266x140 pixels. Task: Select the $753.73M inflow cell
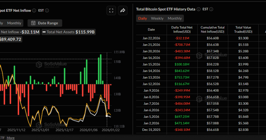[x=182, y=77]
